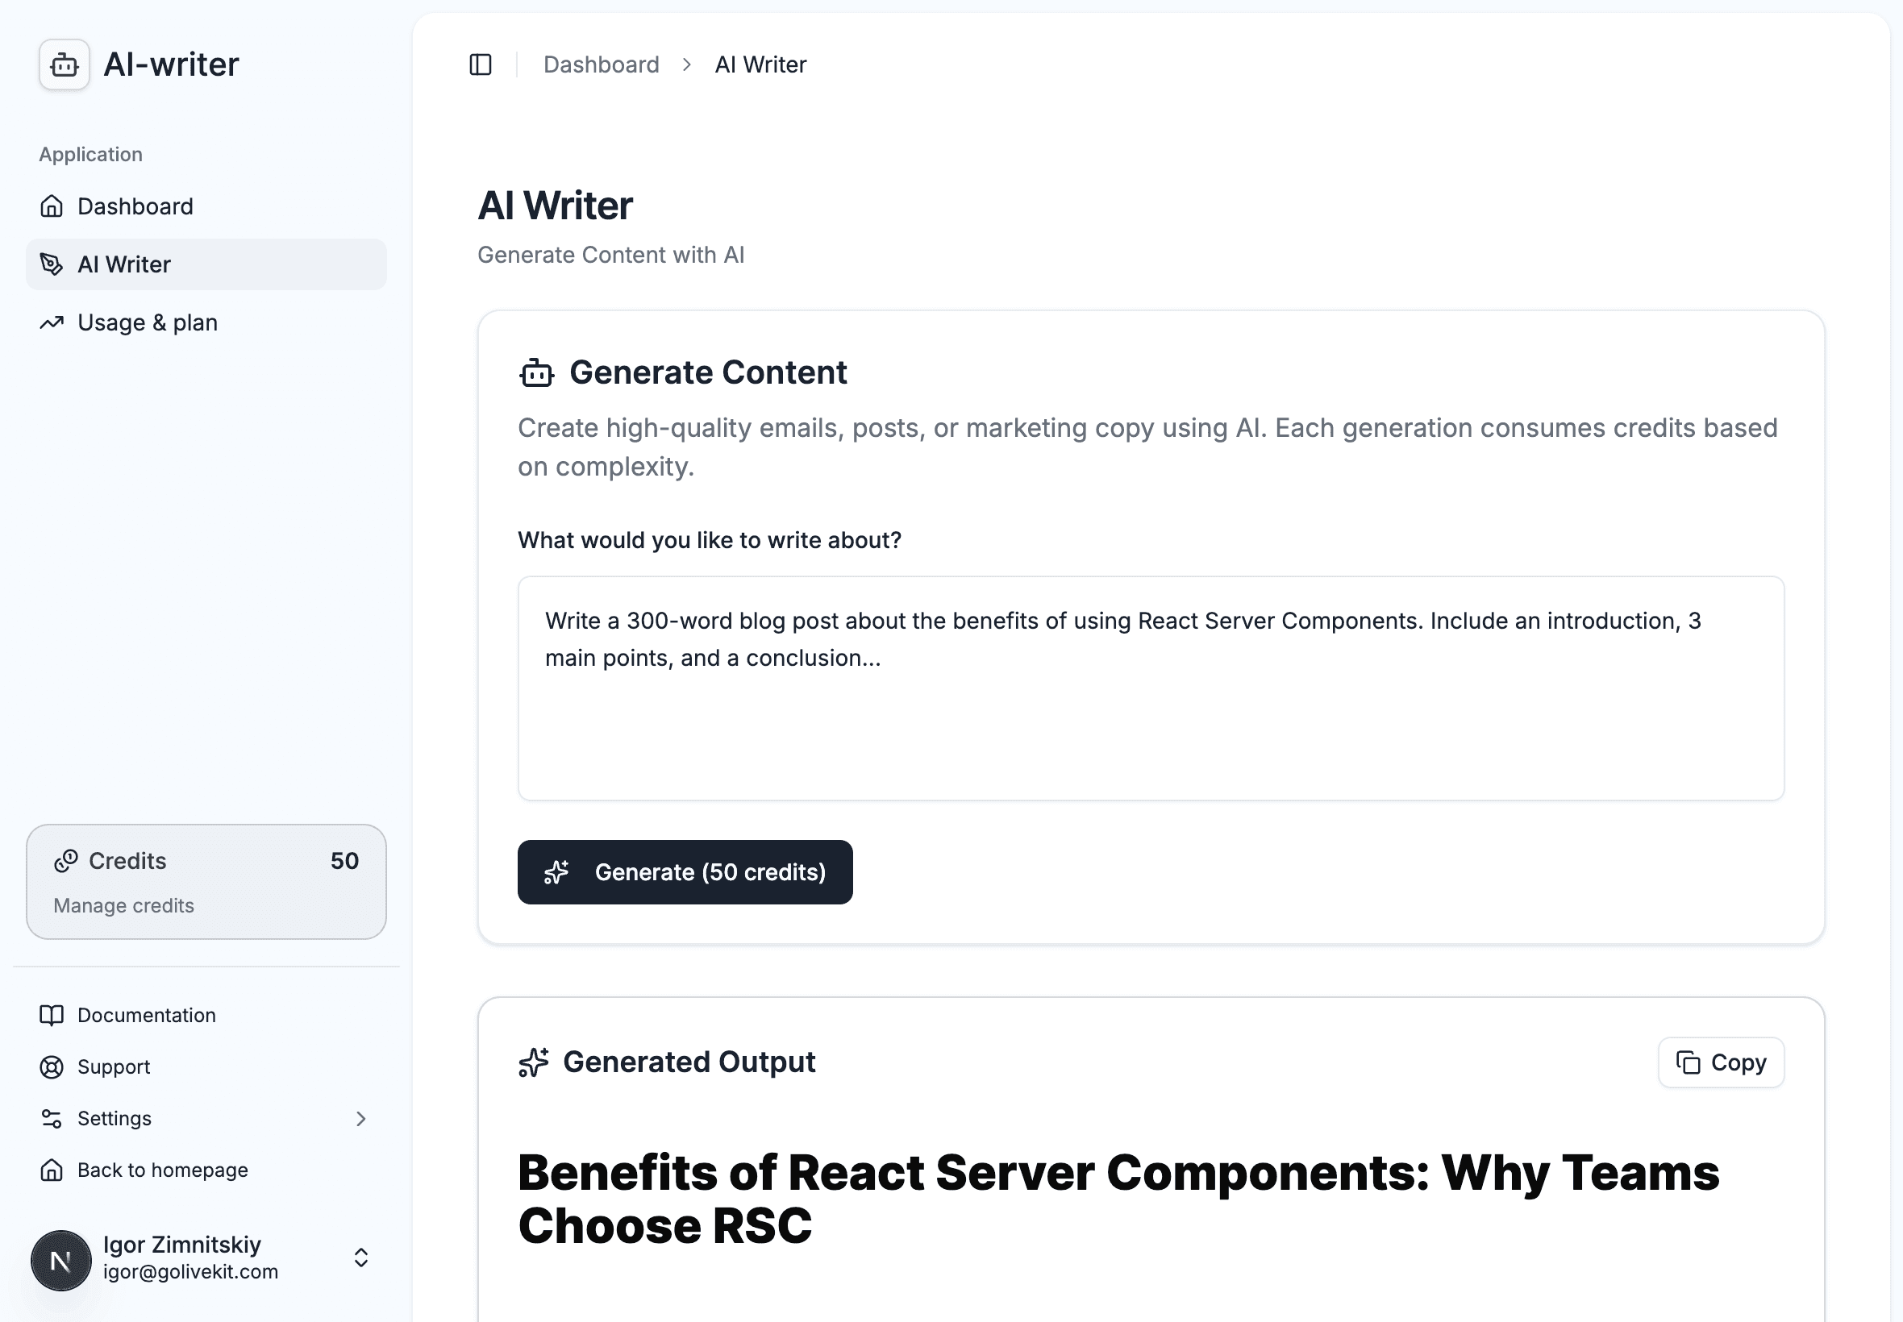Open Dashboard from the sidebar

click(x=206, y=206)
